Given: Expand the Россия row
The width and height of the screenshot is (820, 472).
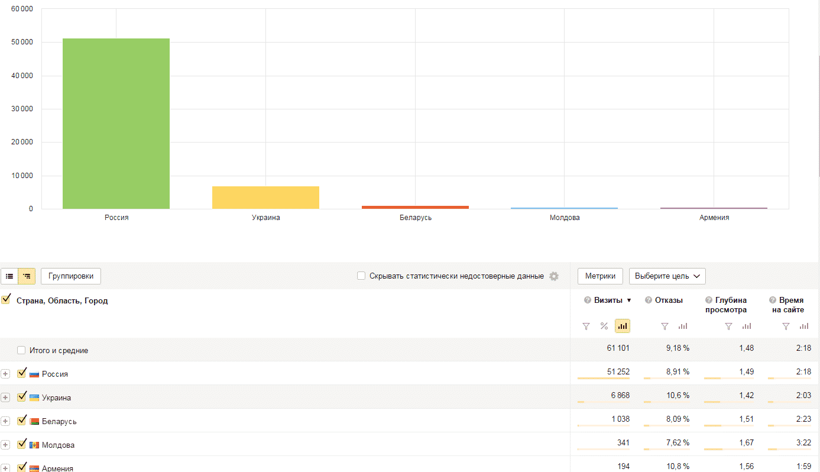Looking at the screenshot, I should (x=6, y=374).
